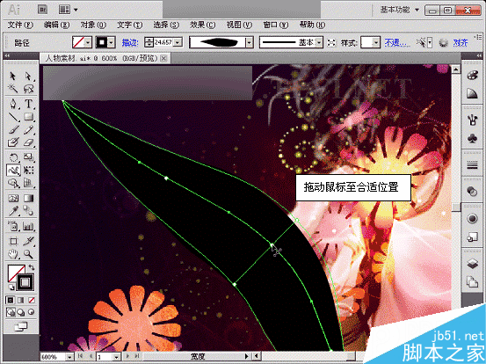486x364 pixels.
Task: Select the Pen tool
Action: tap(12, 104)
